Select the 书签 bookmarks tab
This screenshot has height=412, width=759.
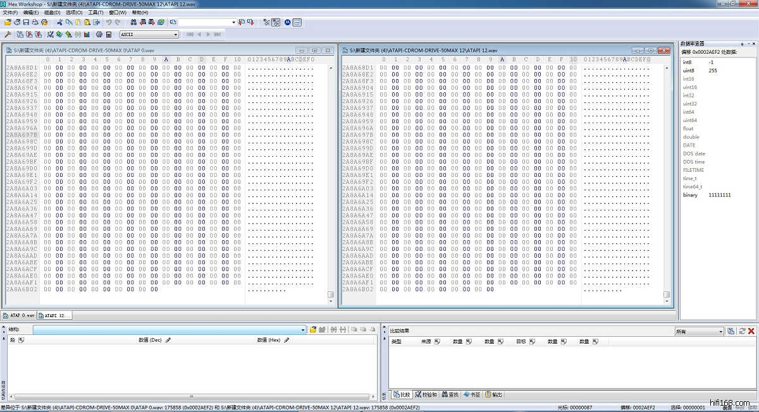coord(472,394)
